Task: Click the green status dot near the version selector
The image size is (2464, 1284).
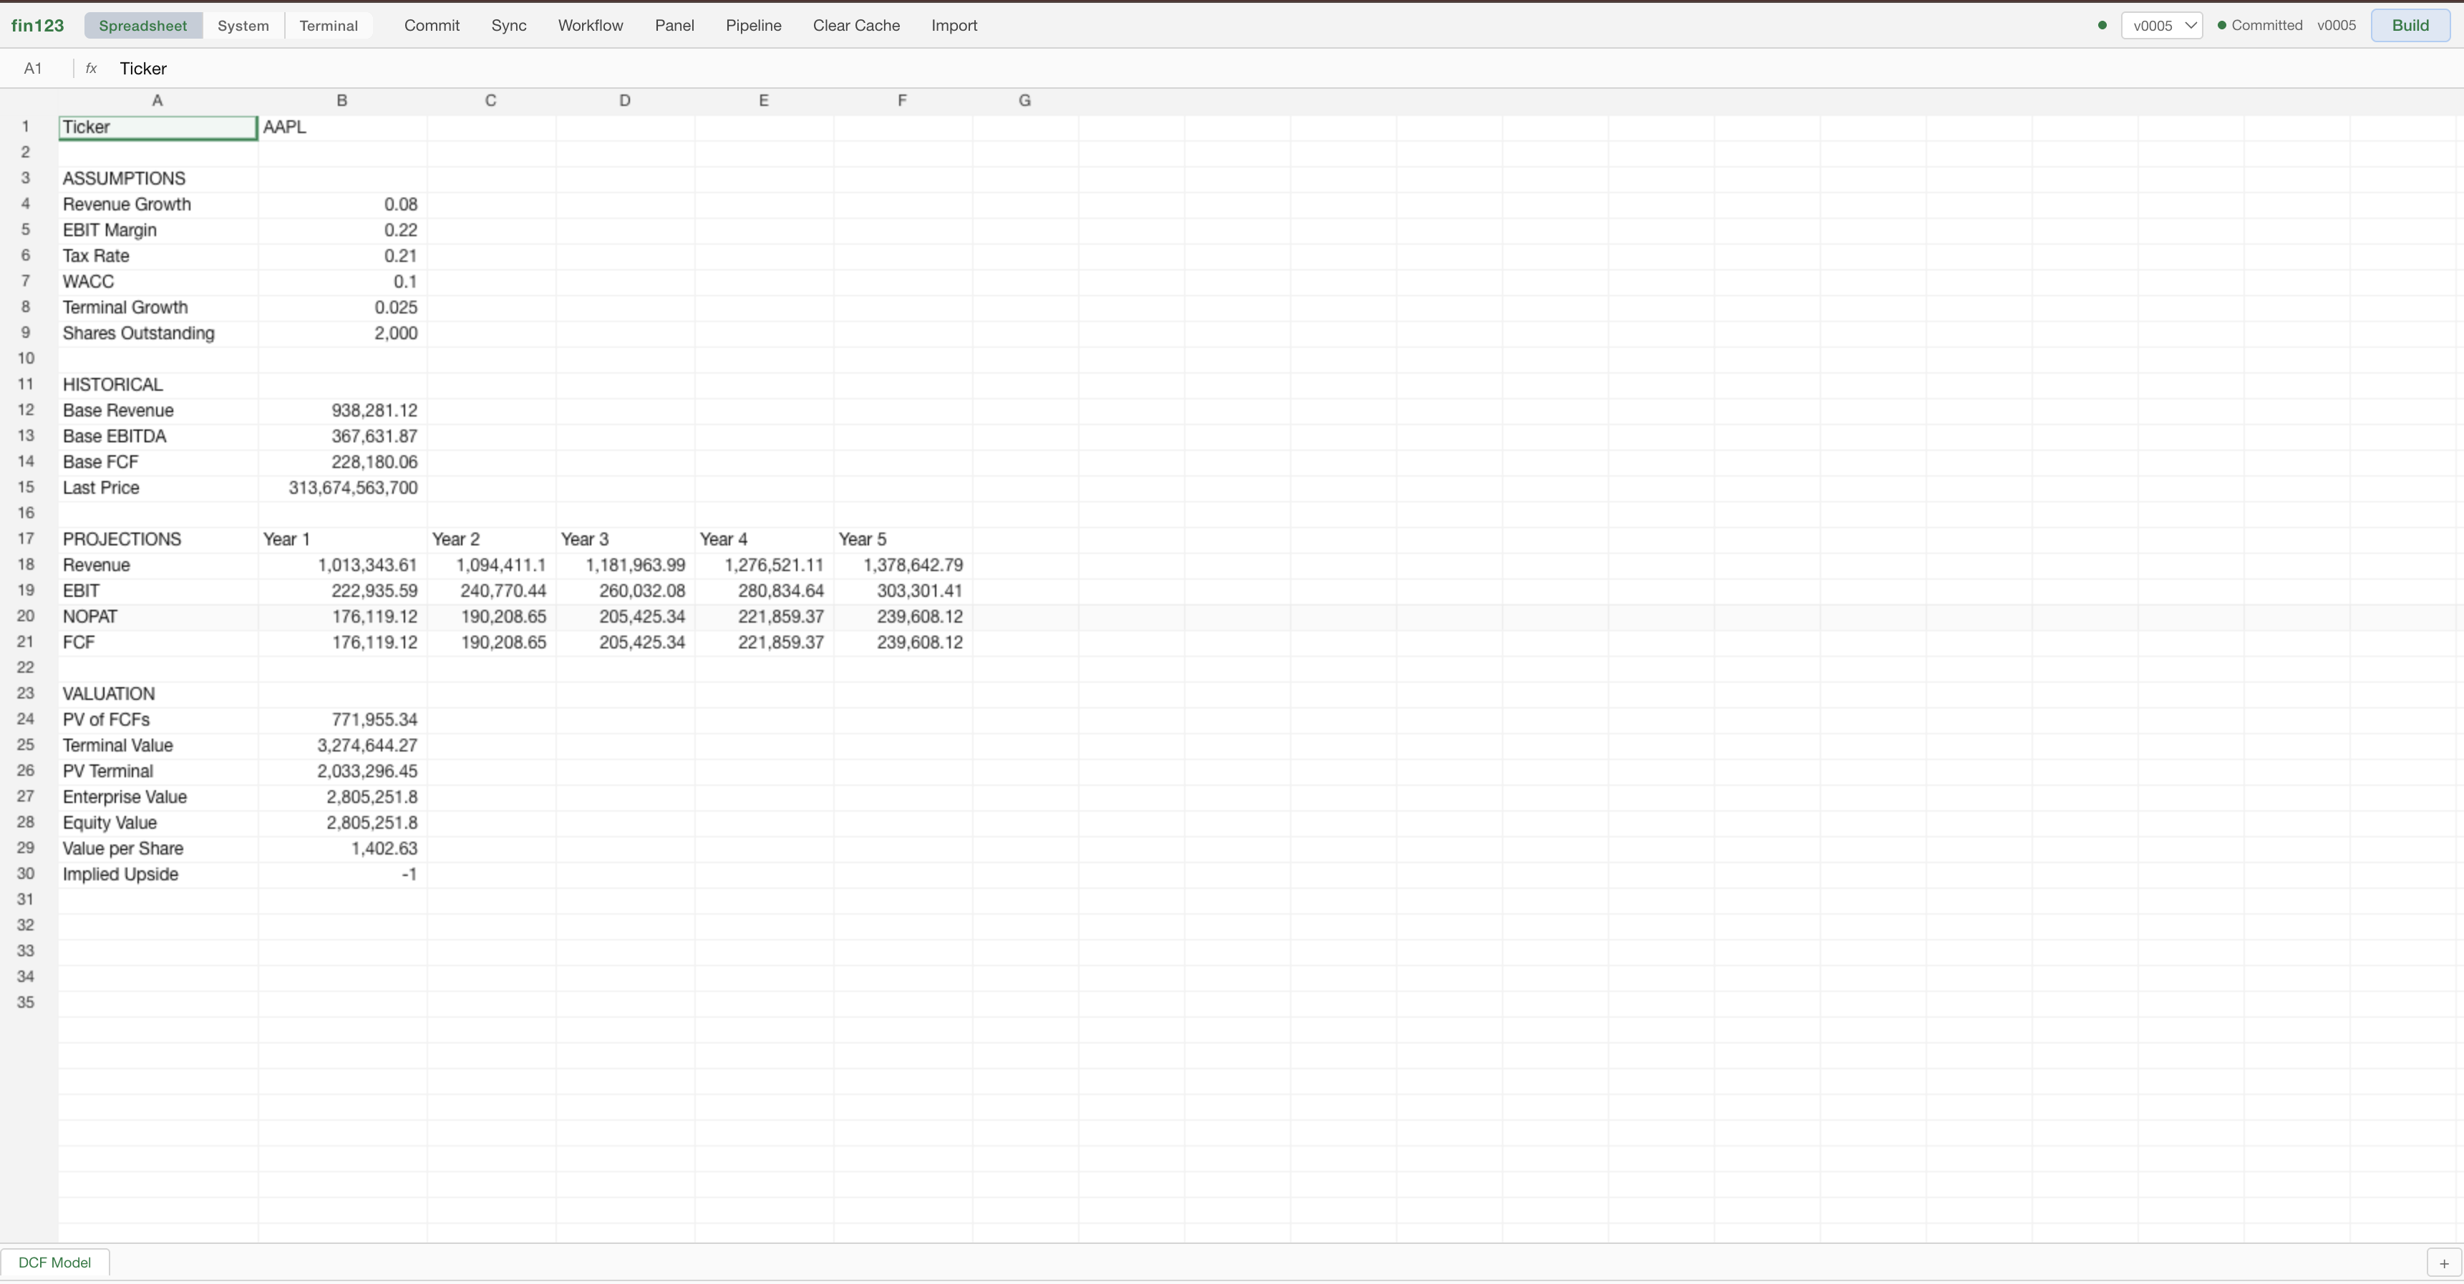Action: coord(2102,25)
